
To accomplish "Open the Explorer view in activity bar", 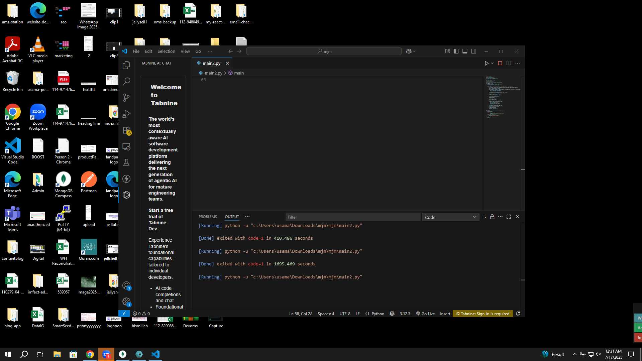I will coord(126,65).
